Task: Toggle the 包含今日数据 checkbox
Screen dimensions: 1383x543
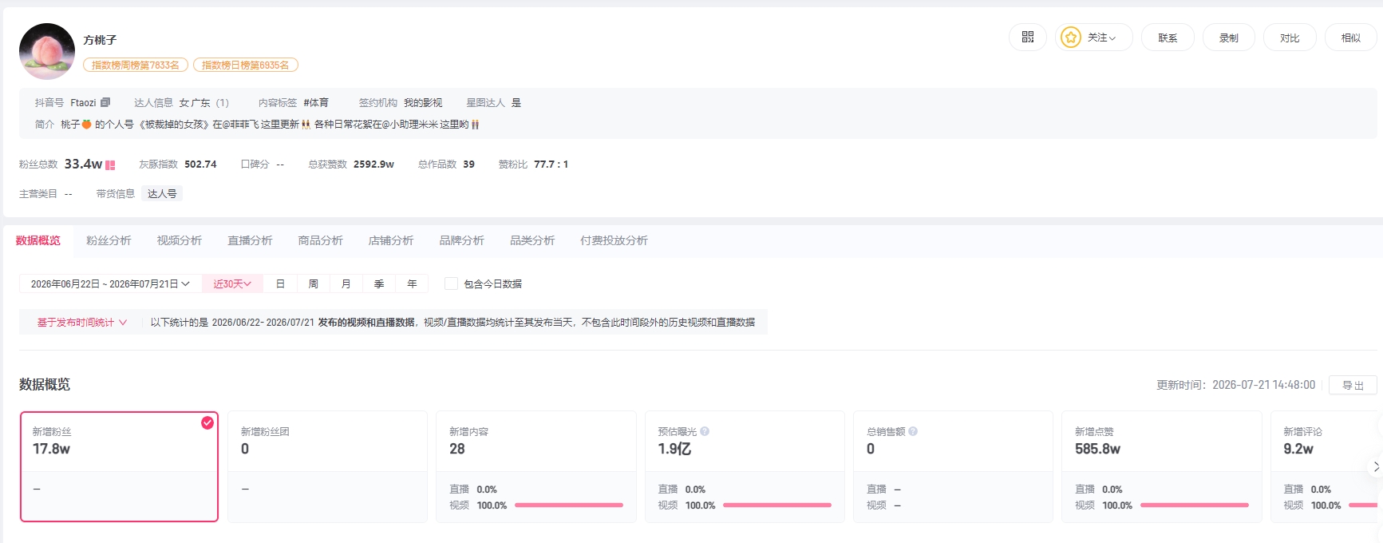Action: click(451, 283)
